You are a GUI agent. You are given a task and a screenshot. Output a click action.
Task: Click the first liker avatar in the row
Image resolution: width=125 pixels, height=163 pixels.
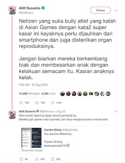click(63, 94)
